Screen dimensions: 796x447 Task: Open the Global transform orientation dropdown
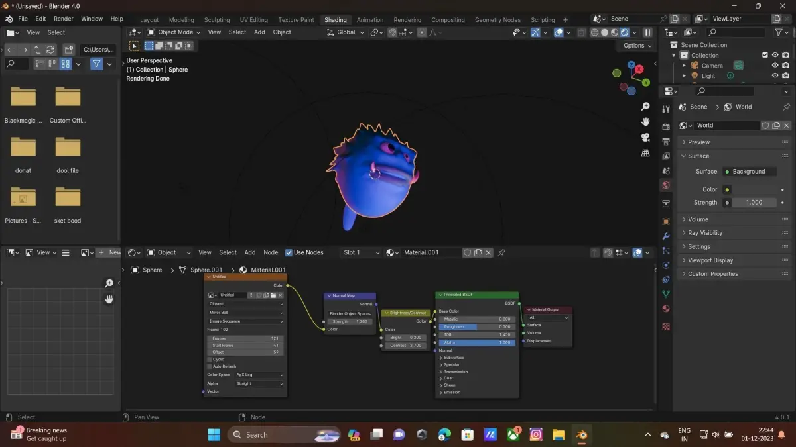click(346, 32)
